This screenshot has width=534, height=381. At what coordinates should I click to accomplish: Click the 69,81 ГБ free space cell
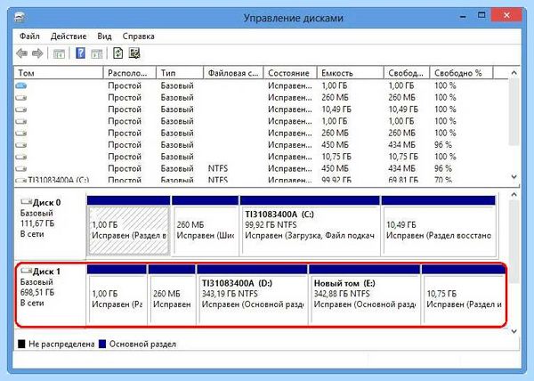[403, 180]
